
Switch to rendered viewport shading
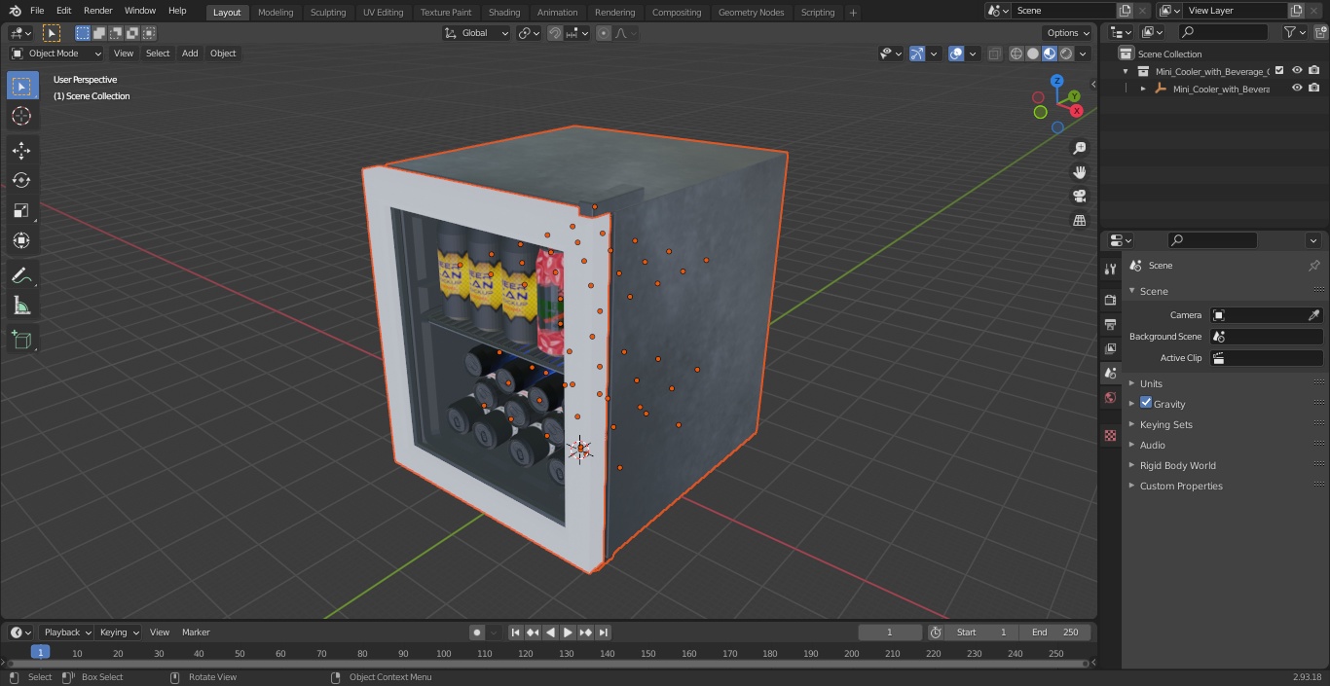1066,54
